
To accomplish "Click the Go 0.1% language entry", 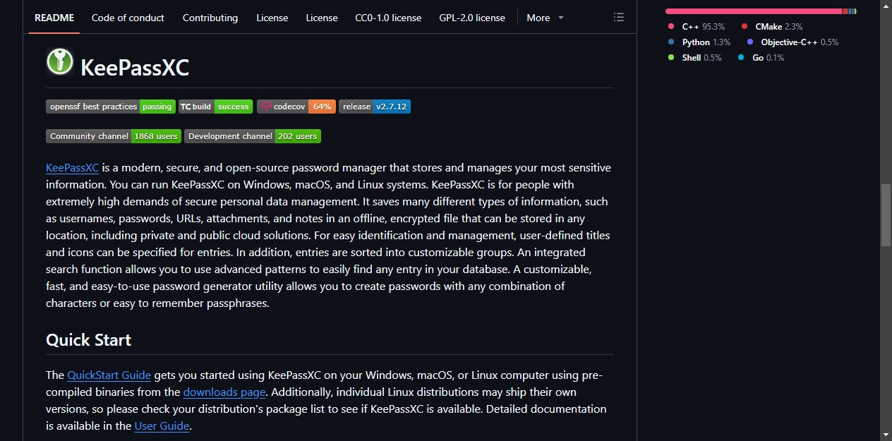I will 761,58.
